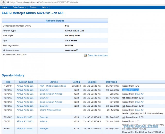The height and width of the screenshot is (134, 165).
Task: Open the Photos dropdown menu
Action: [34, 7]
